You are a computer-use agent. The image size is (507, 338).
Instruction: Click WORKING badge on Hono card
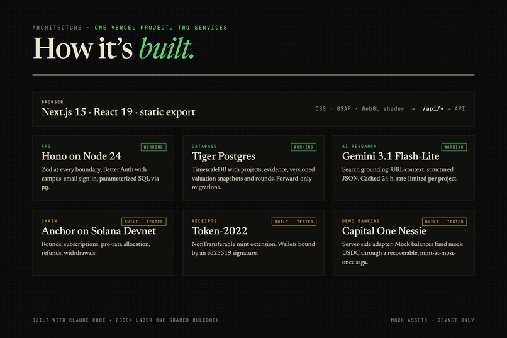click(x=153, y=147)
